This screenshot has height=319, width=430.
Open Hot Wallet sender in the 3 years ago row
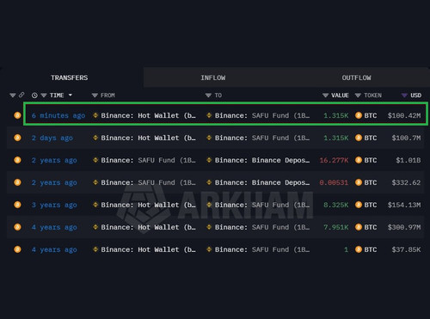pyautogui.click(x=149, y=205)
